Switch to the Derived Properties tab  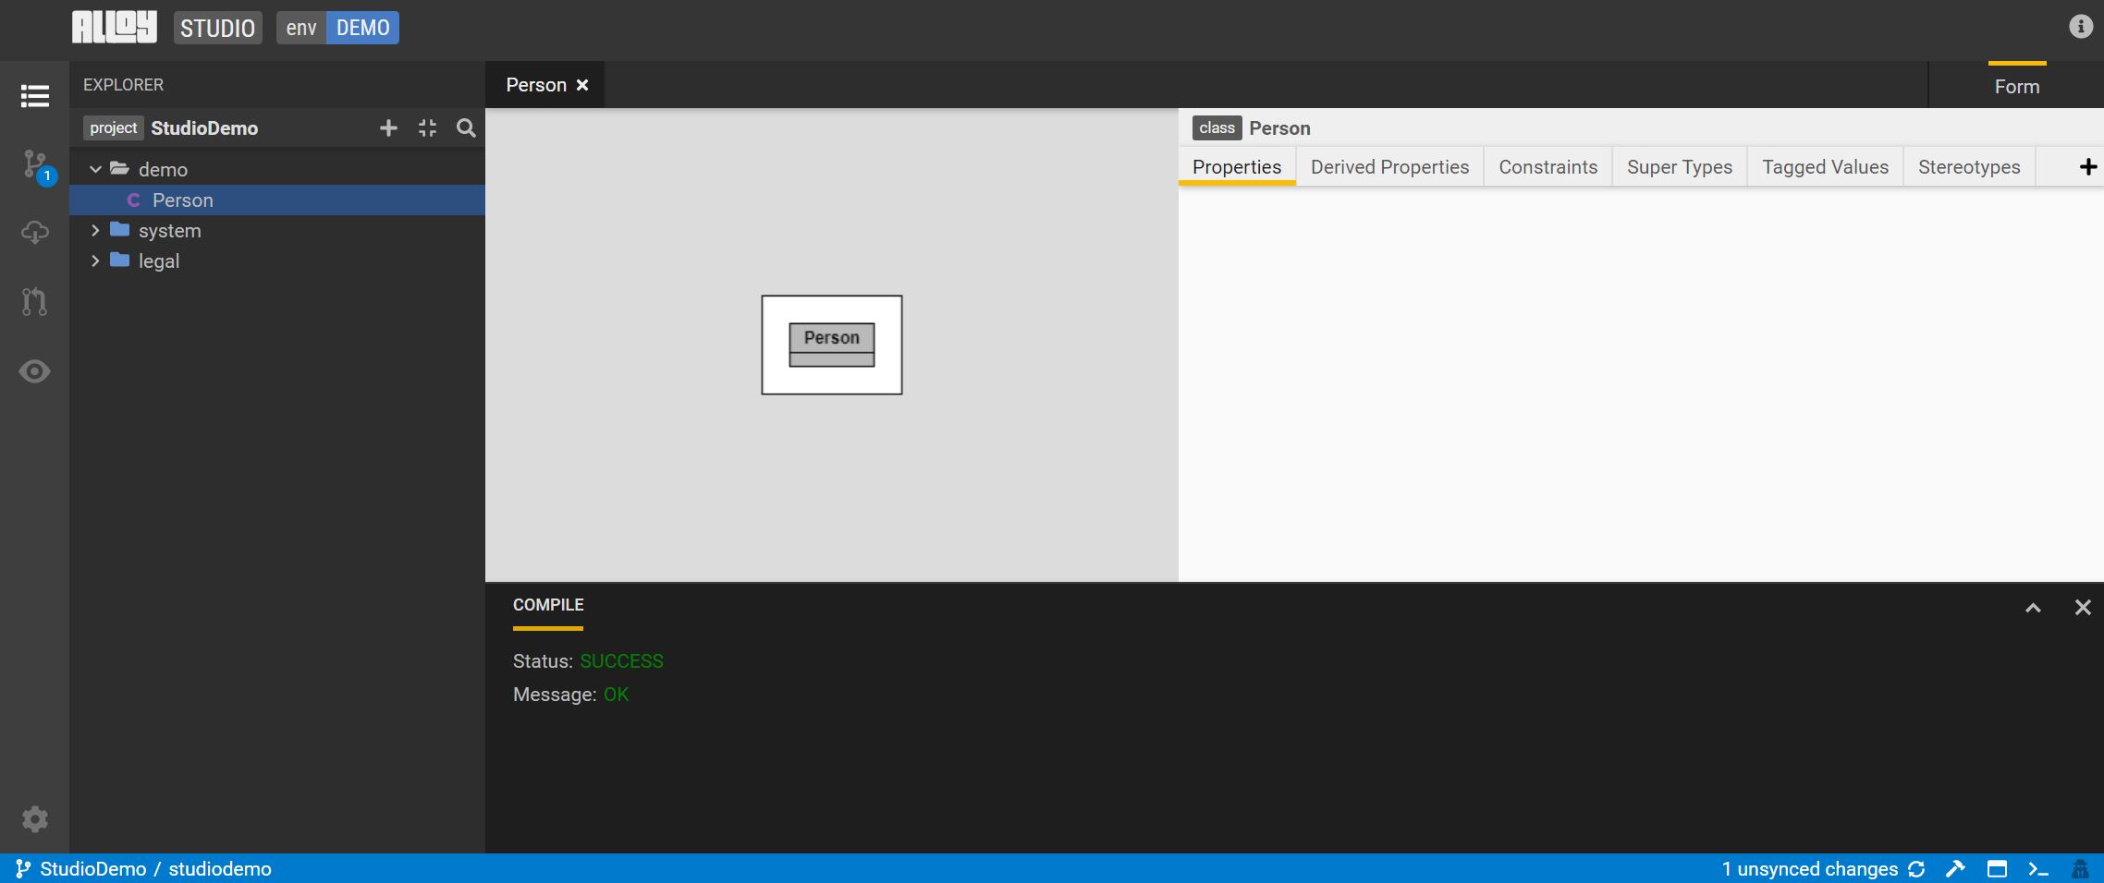pyautogui.click(x=1389, y=166)
